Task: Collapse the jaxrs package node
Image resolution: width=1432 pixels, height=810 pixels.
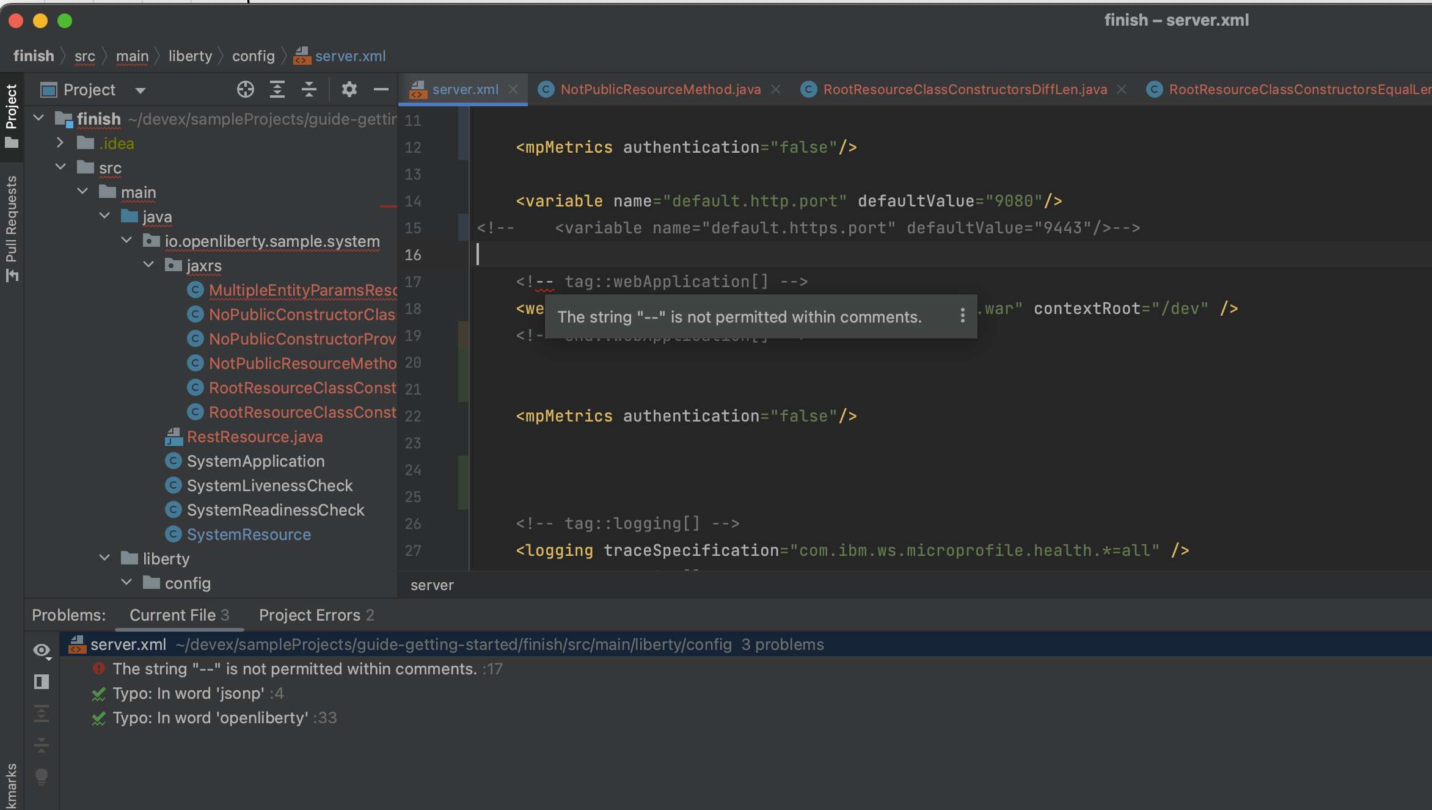Action: [x=147, y=265]
